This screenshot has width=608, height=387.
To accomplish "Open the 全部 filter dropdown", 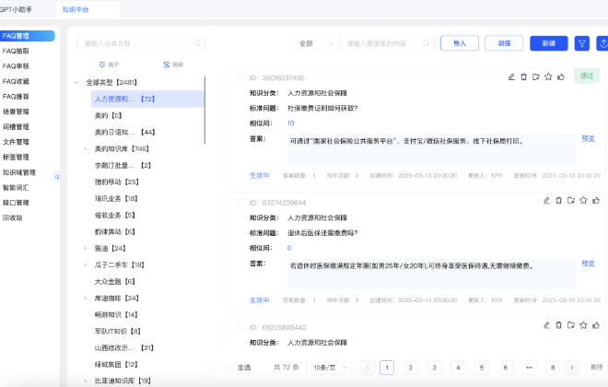I will pos(315,43).
